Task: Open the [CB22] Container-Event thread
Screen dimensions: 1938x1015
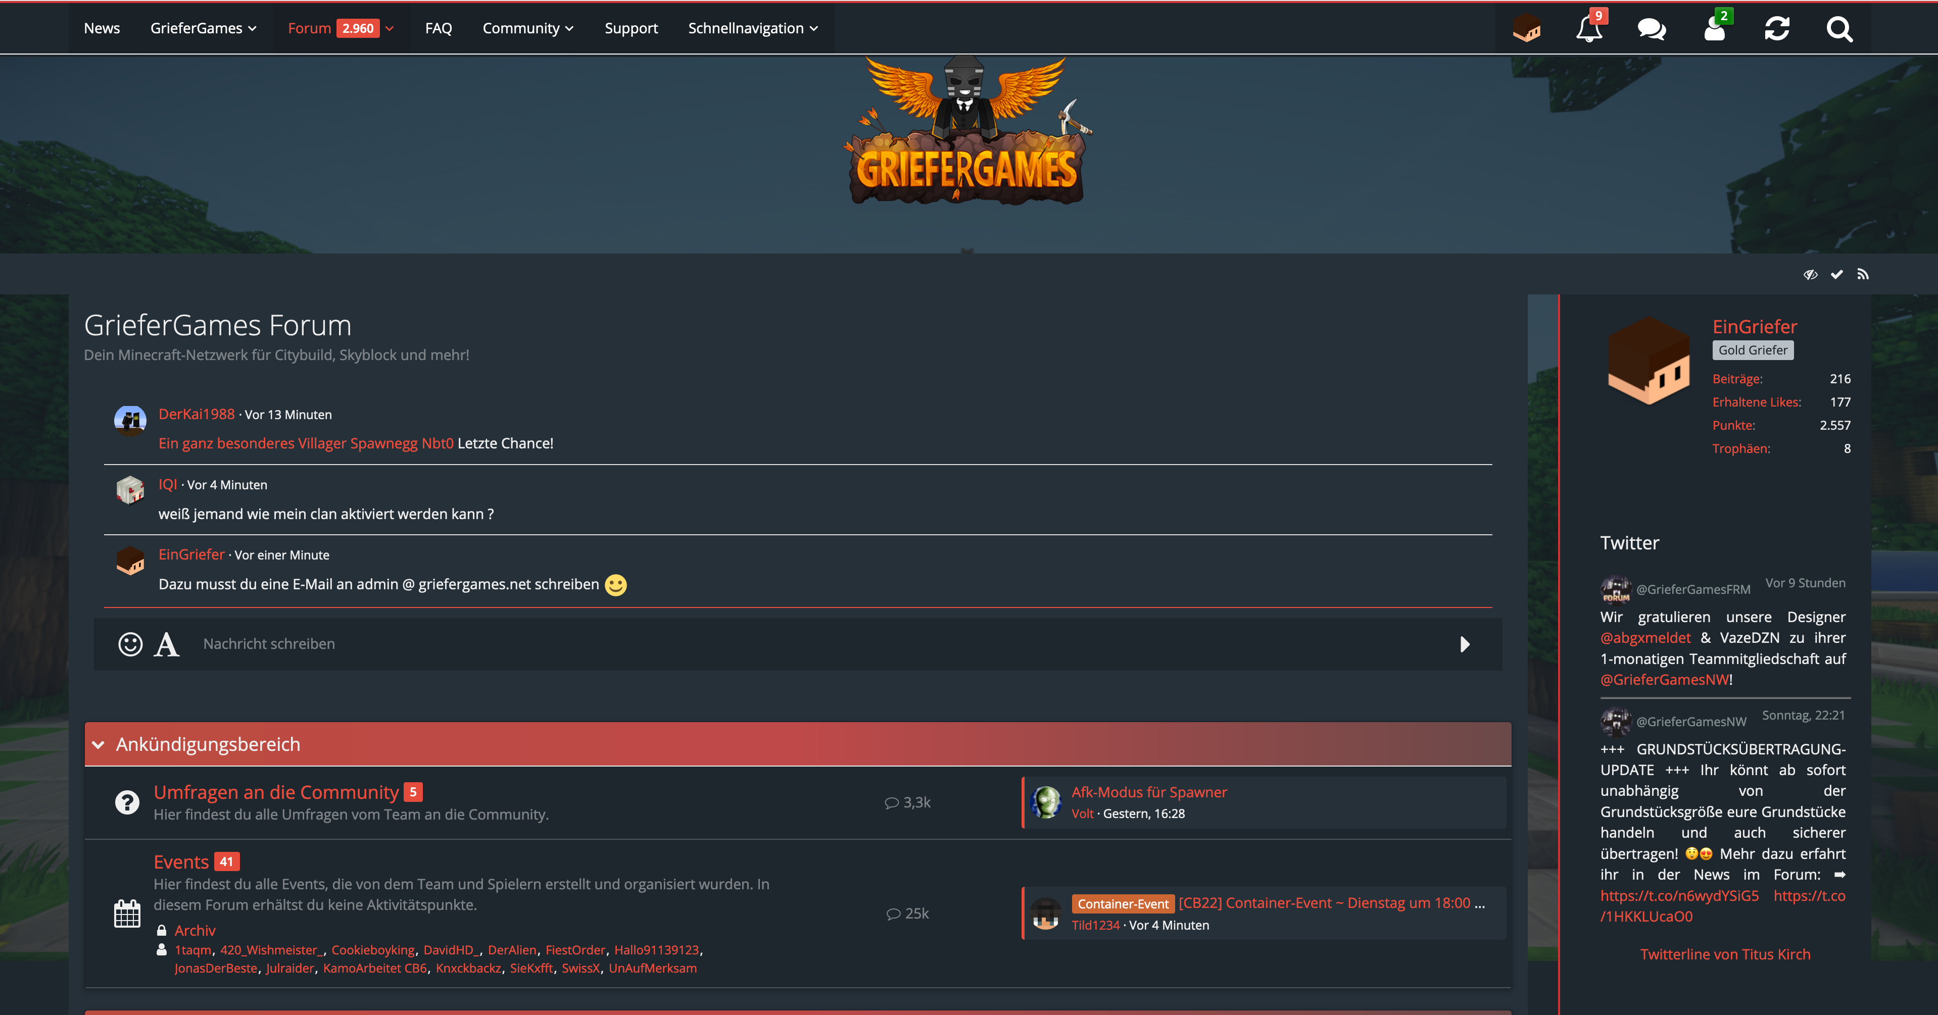Action: (x=1332, y=903)
